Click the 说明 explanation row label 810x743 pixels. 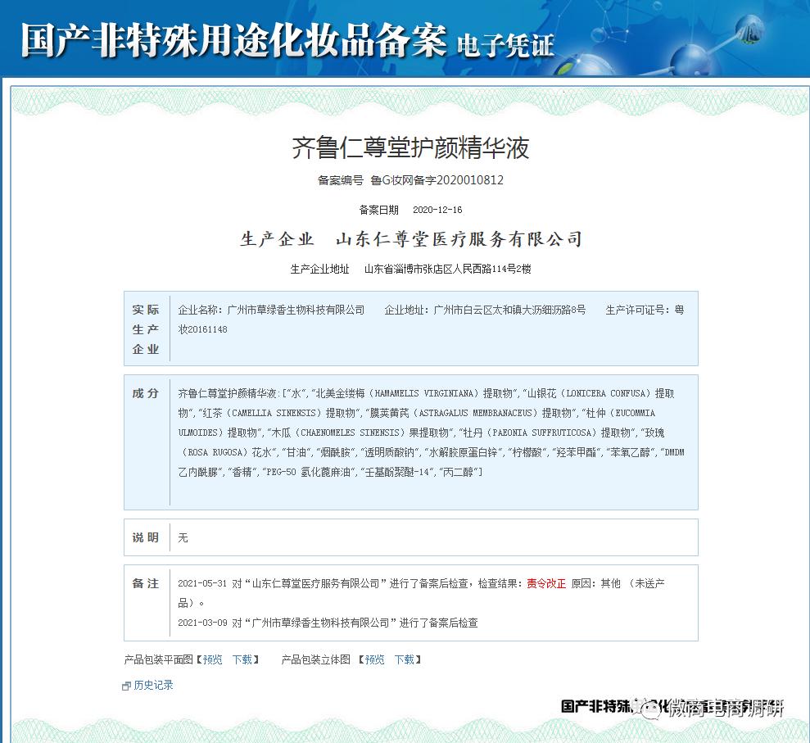145,537
